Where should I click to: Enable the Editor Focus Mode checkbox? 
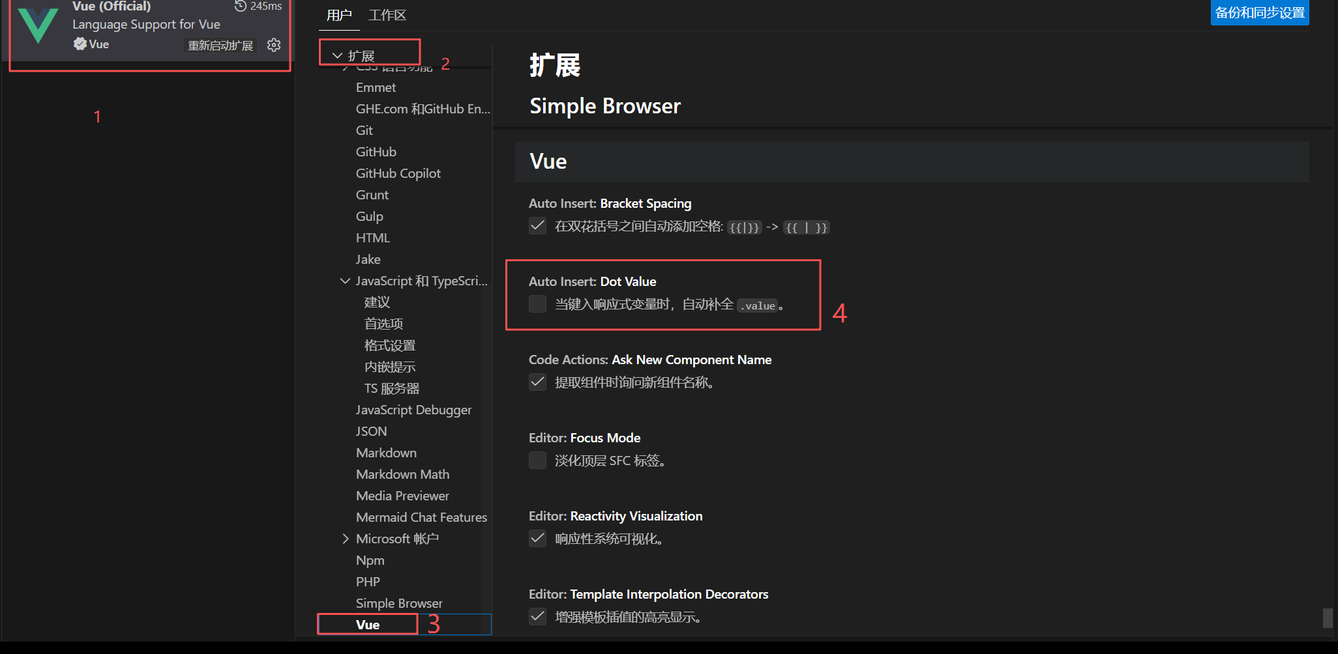pyautogui.click(x=537, y=461)
